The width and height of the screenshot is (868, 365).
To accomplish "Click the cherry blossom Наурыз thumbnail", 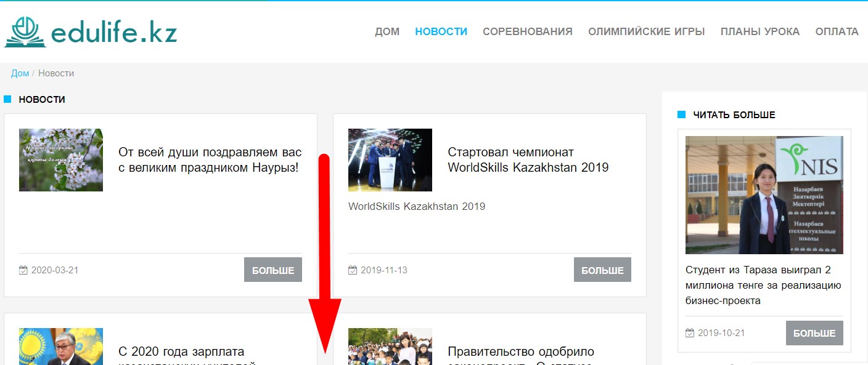I will (61, 160).
